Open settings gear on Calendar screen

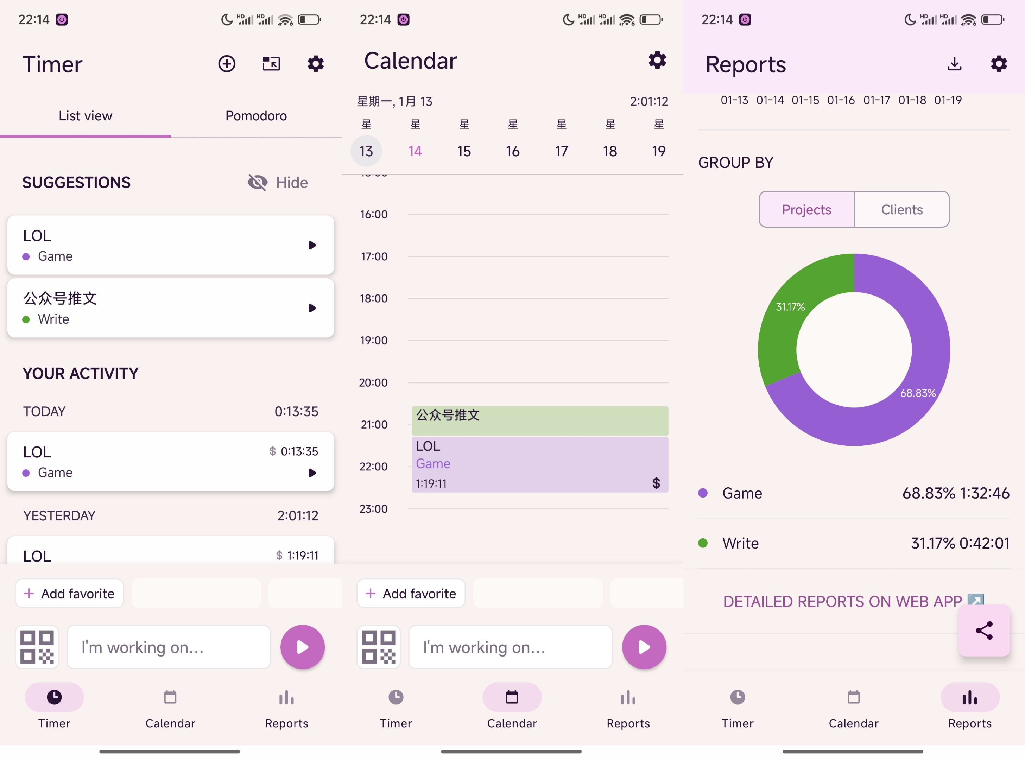click(657, 60)
